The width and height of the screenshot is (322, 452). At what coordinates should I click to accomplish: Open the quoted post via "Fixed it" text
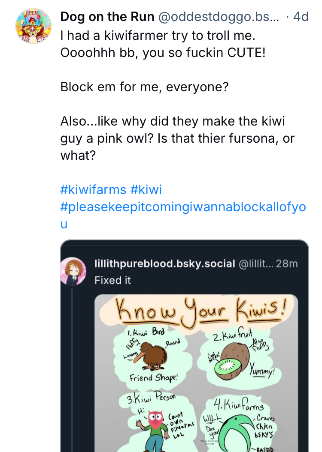coord(112,280)
